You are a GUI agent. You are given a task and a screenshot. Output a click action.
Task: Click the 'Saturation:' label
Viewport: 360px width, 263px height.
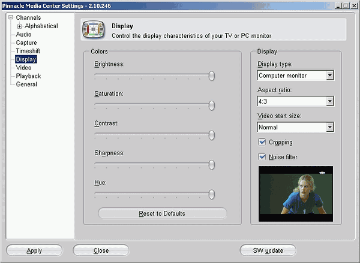[x=109, y=94]
